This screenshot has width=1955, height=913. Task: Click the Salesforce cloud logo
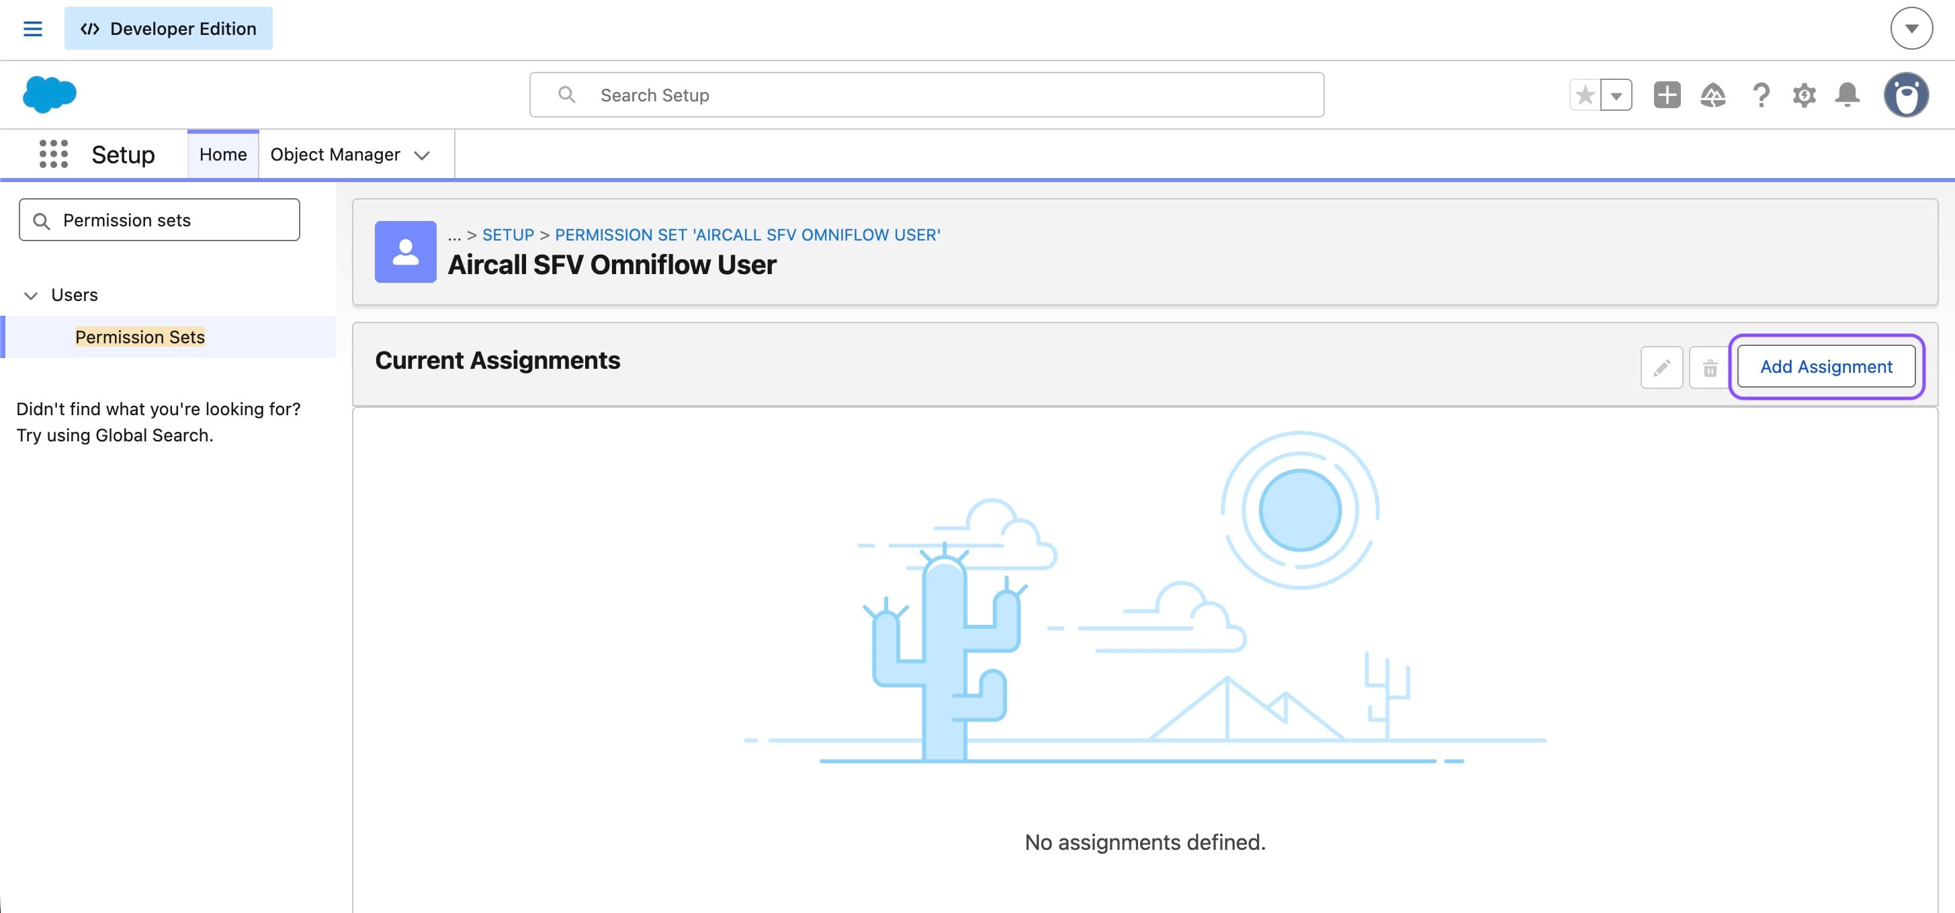click(49, 95)
